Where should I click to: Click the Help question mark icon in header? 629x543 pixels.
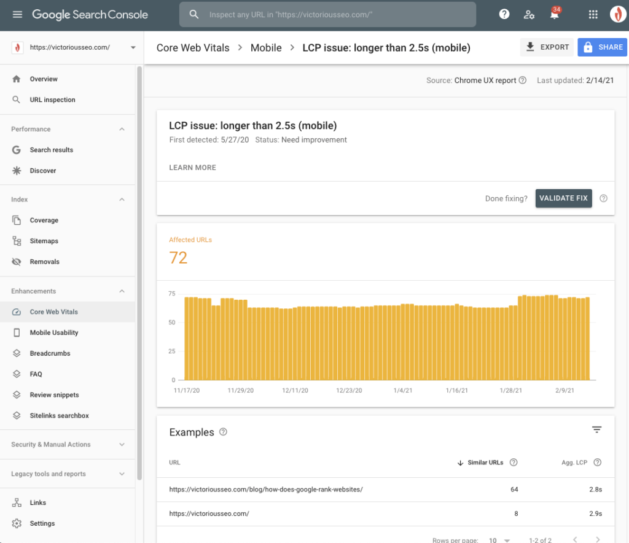(x=504, y=14)
